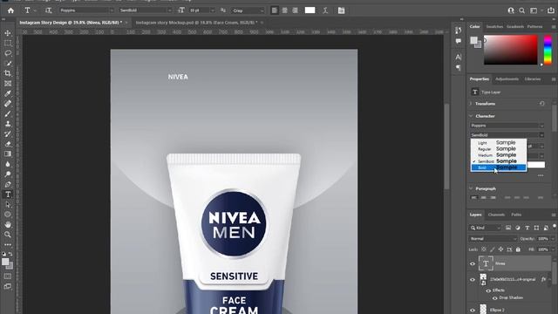Open the layer Kind filter dropdown
The width and height of the screenshot is (558, 314).
(x=486, y=228)
